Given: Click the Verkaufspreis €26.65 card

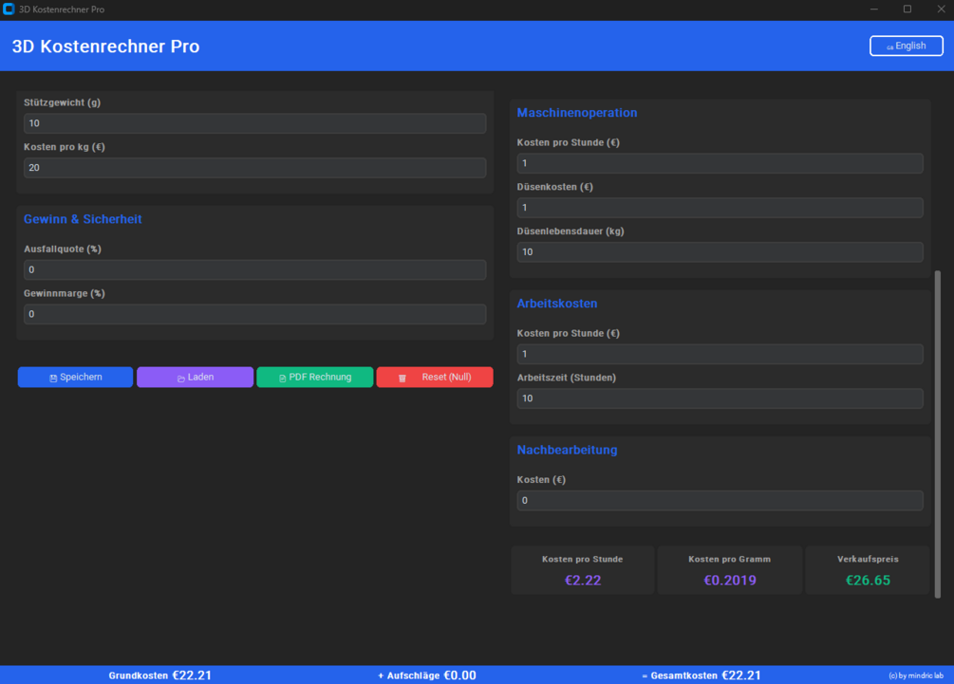Looking at the screenshot, I should (x=868, y=570).
